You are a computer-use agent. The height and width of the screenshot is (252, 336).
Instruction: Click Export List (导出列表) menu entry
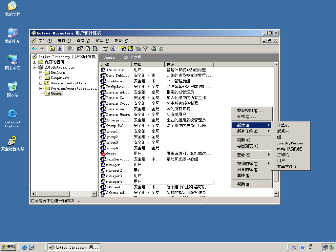click(251, 146)
